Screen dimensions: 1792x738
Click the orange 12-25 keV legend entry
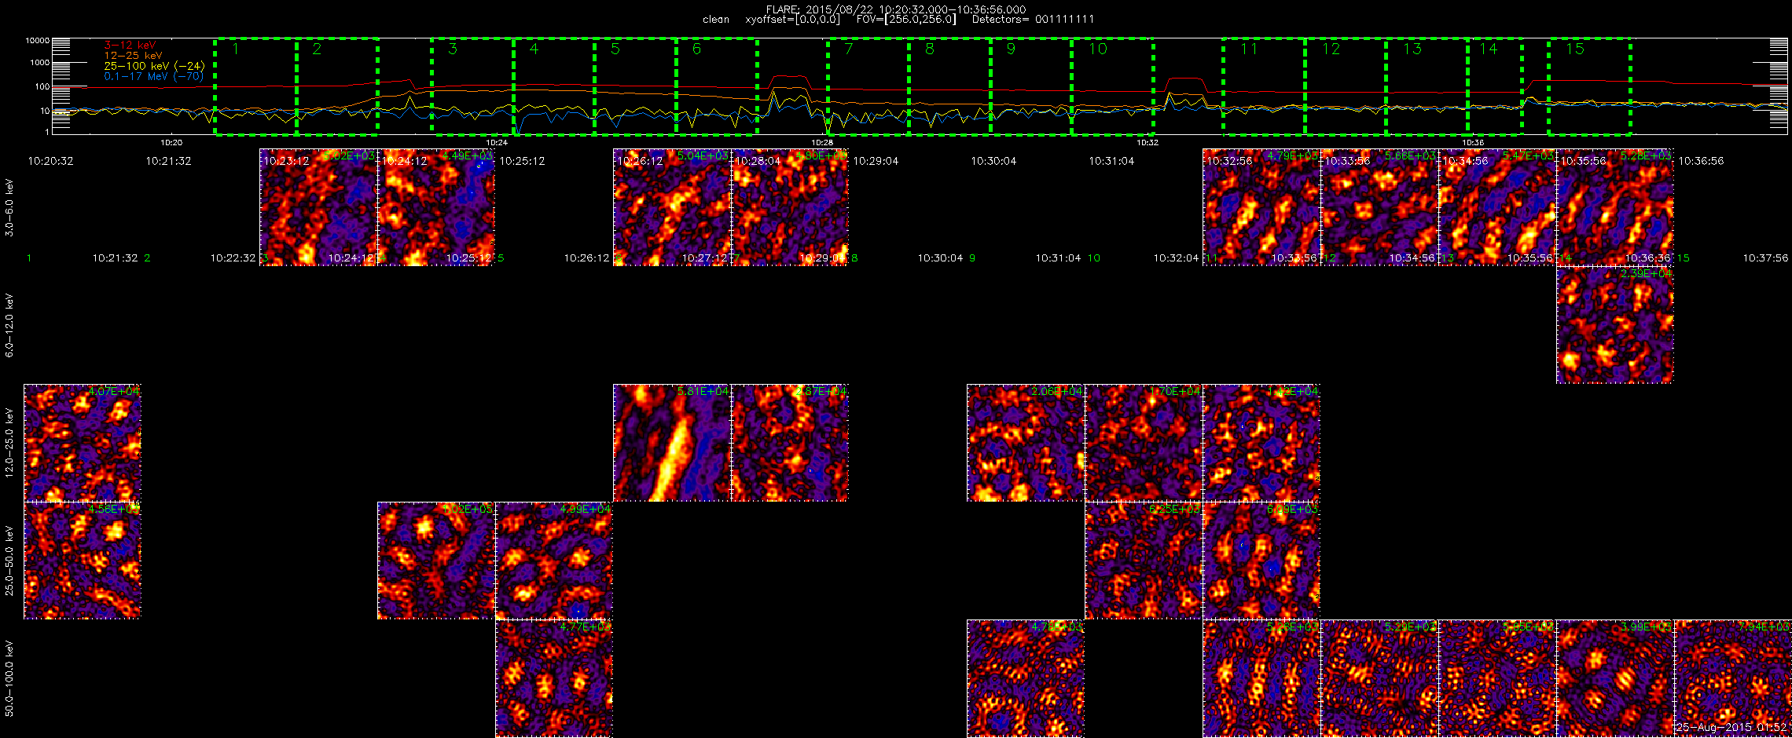(133, 56)
